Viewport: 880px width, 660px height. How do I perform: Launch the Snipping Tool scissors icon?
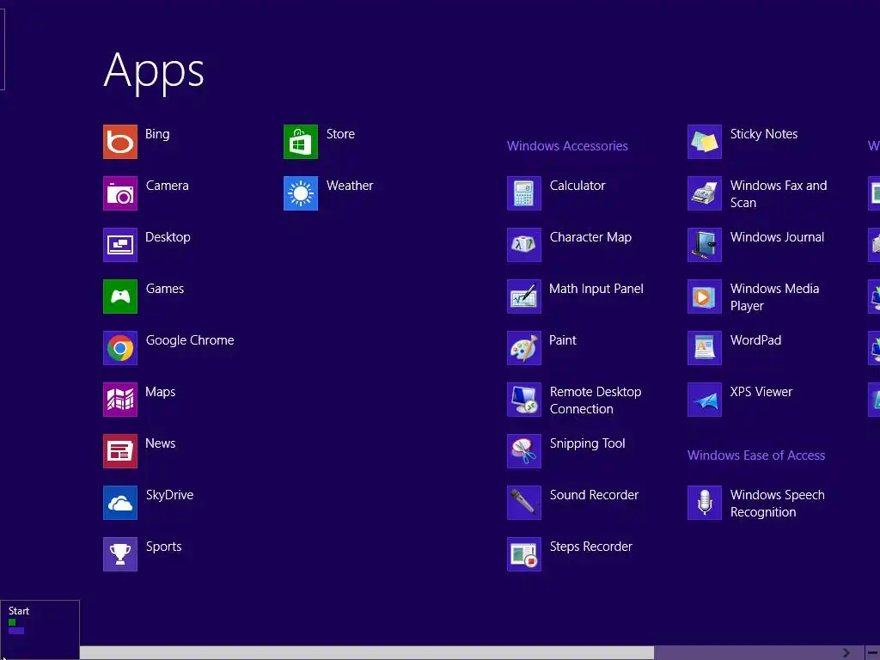click(524, 451)
